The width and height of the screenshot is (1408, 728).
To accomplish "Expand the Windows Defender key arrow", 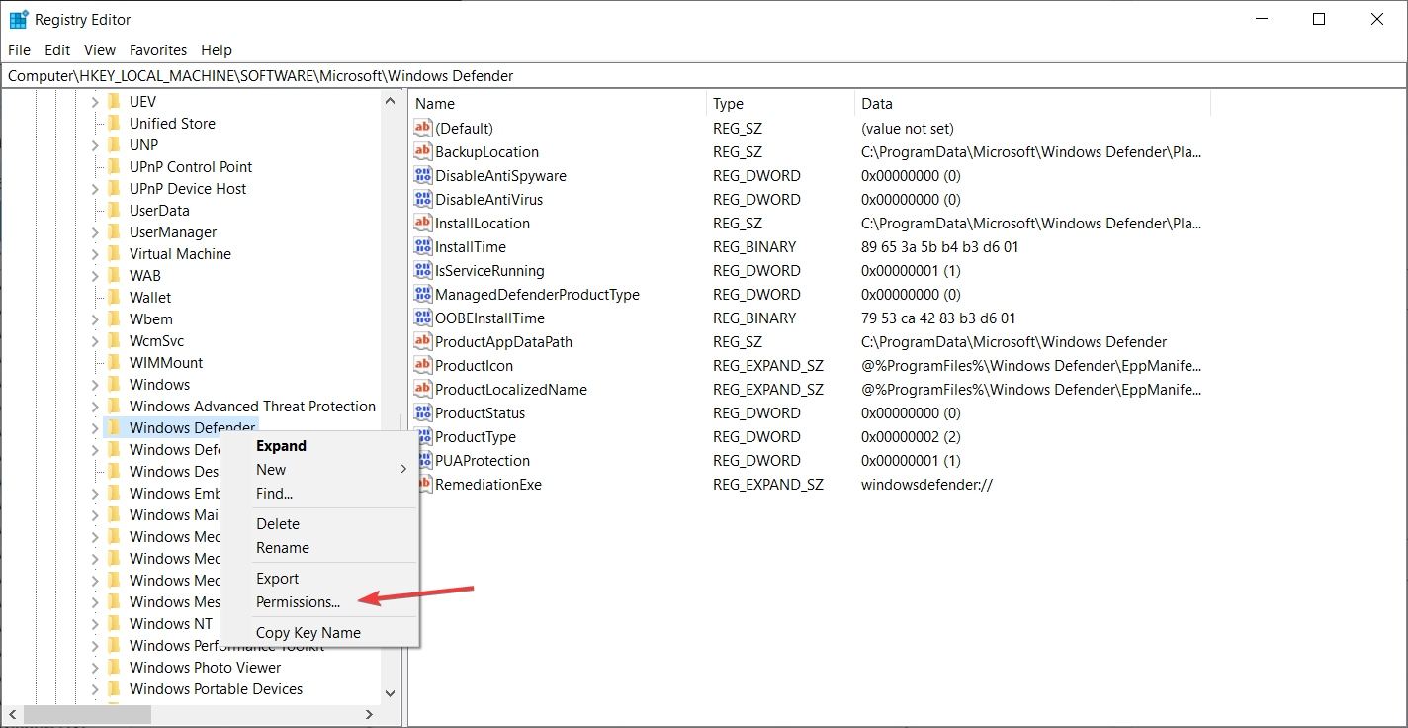I will (x=96, y=427).
